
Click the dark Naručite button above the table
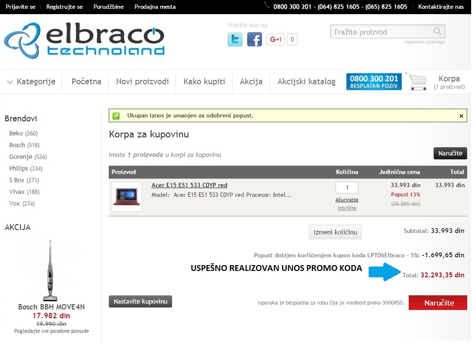[x=450, y=154]
